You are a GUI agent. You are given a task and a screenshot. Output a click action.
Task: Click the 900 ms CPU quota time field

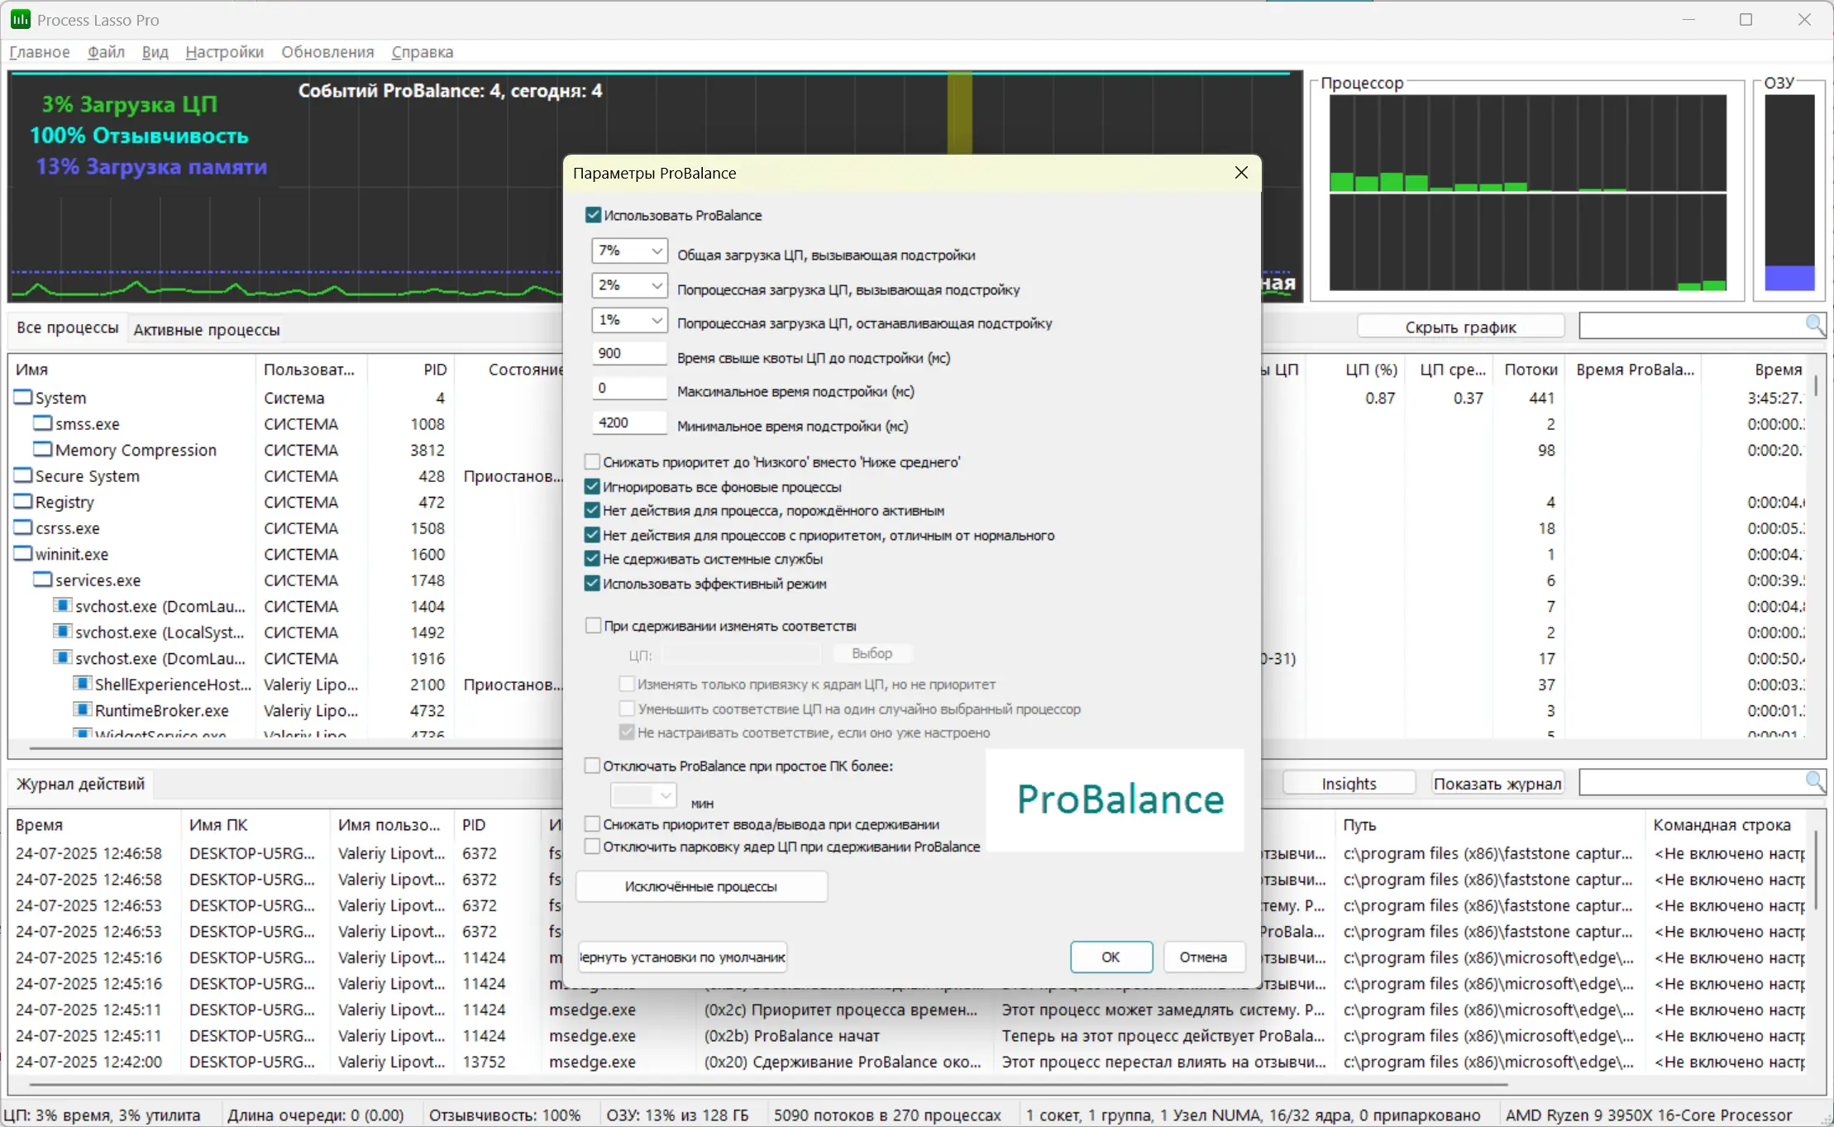click(x=628, y=353)
